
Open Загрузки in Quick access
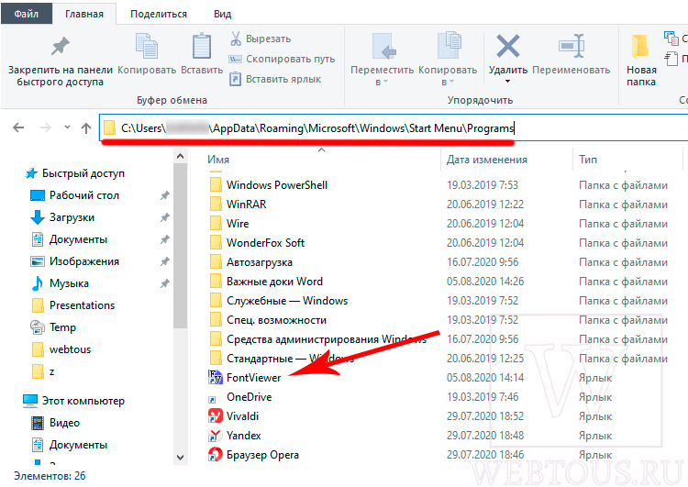point(72,217)
